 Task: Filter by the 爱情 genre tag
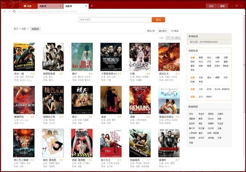(200, 57)
